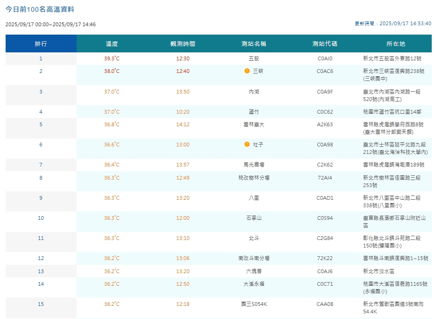Click observation time 13:50
This screenshot has width=435, height=319.
pyautogui.click(x=183, y=92)
